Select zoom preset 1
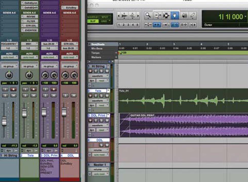The height and width of the screenshot is (182, 248). [119, 25]
